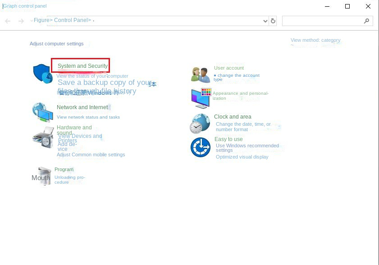Image resolution: width=379 pixels, height=265 pixels.
Task: Expand the forward navigation arrow menu
Action: click(21, 21)
